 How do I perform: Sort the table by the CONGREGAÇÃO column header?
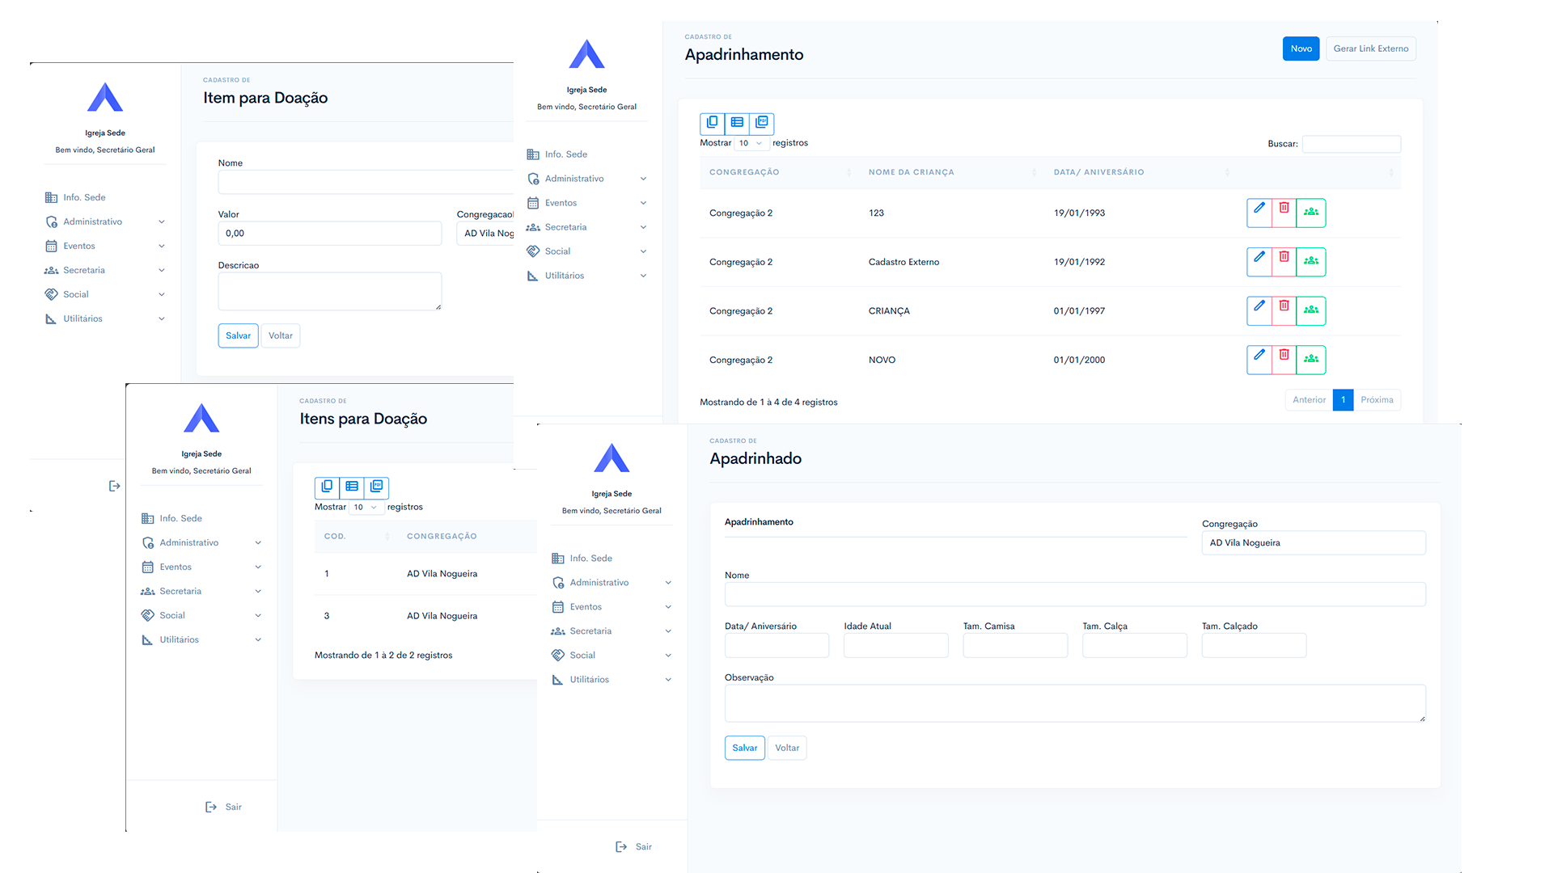pos(744,172)
